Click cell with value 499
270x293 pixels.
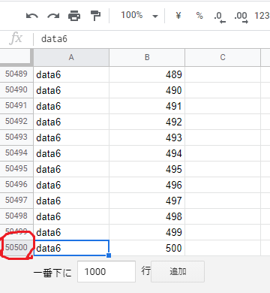147,232
